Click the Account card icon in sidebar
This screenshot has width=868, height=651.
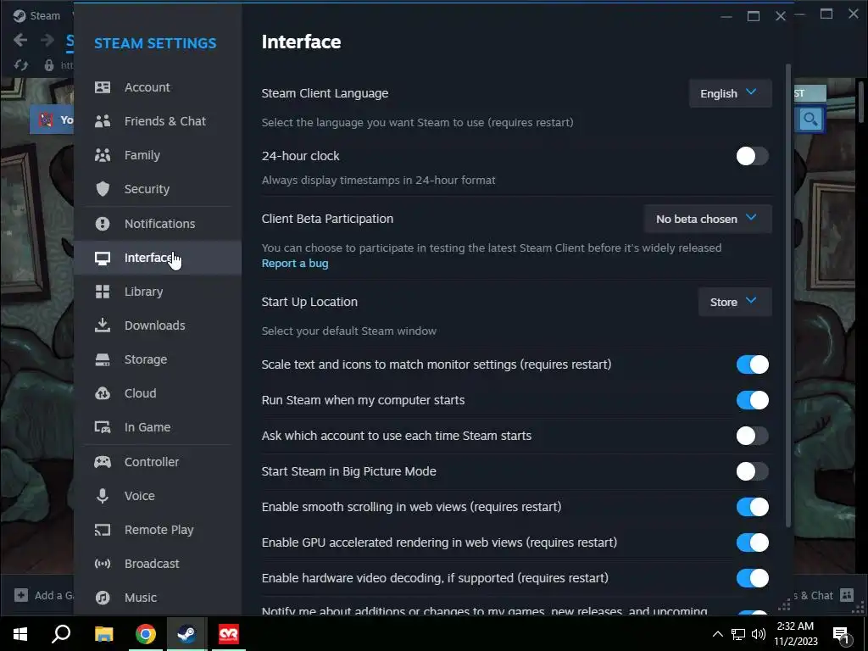pos(103,87)
